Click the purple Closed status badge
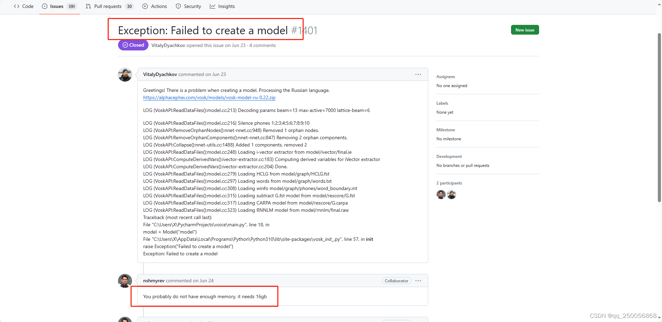The width and height of the screenshot is (662, 322). click(133, 45)
